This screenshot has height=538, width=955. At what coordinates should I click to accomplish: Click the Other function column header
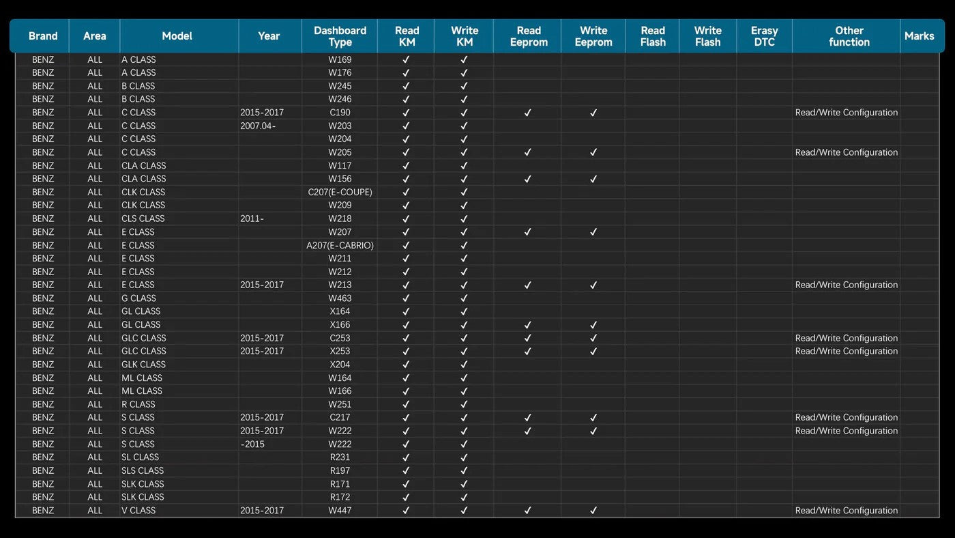pos(849,36)
